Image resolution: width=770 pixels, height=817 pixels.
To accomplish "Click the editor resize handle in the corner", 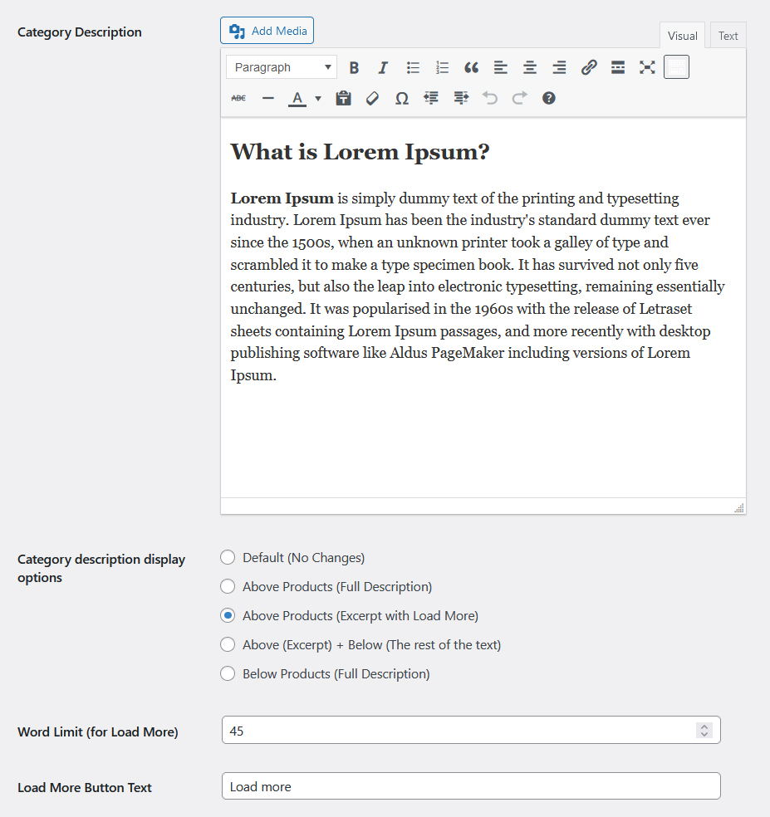I will pyautogui.click(x=739, y=508).
